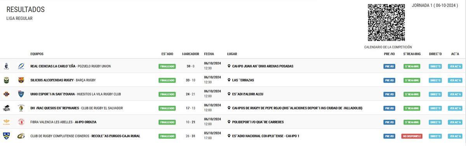The height and width of the screenshot is (146, 466).
Task: Open Previo for Complutense Cisneros vs Recoletas Burgos
Action: (389, 136)
